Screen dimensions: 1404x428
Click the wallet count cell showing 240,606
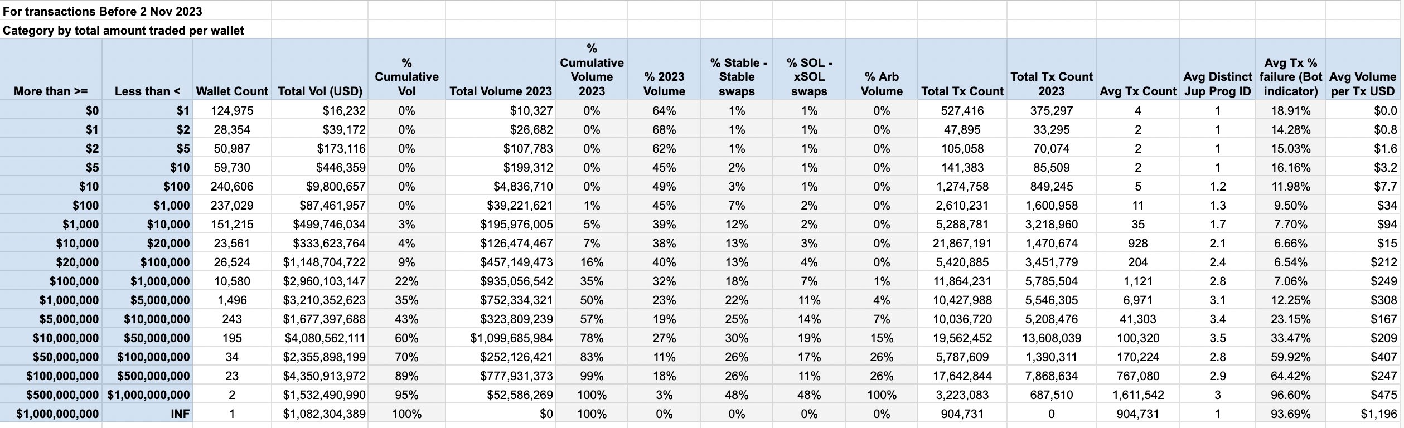pyautogui.click(x=232, y=187)
